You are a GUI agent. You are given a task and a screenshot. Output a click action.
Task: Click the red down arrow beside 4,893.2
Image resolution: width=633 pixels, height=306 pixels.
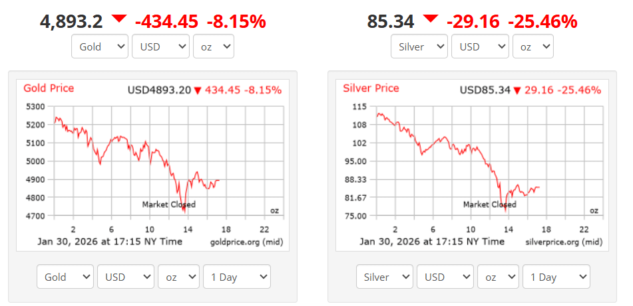click(119, 19)
